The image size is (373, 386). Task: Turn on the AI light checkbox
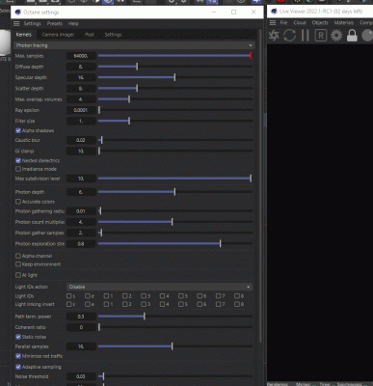(18, 275)
